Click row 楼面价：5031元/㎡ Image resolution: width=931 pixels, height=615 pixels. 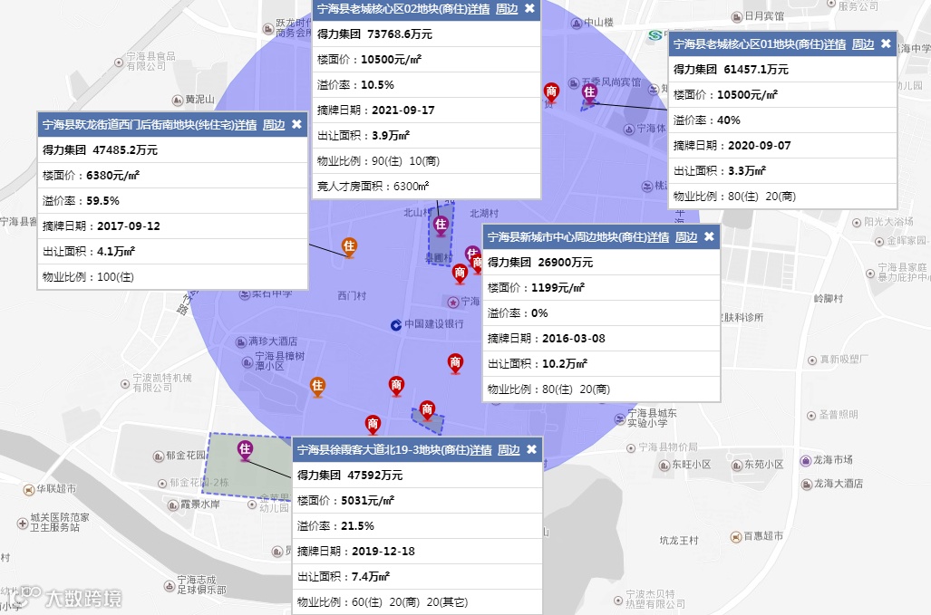417,500
